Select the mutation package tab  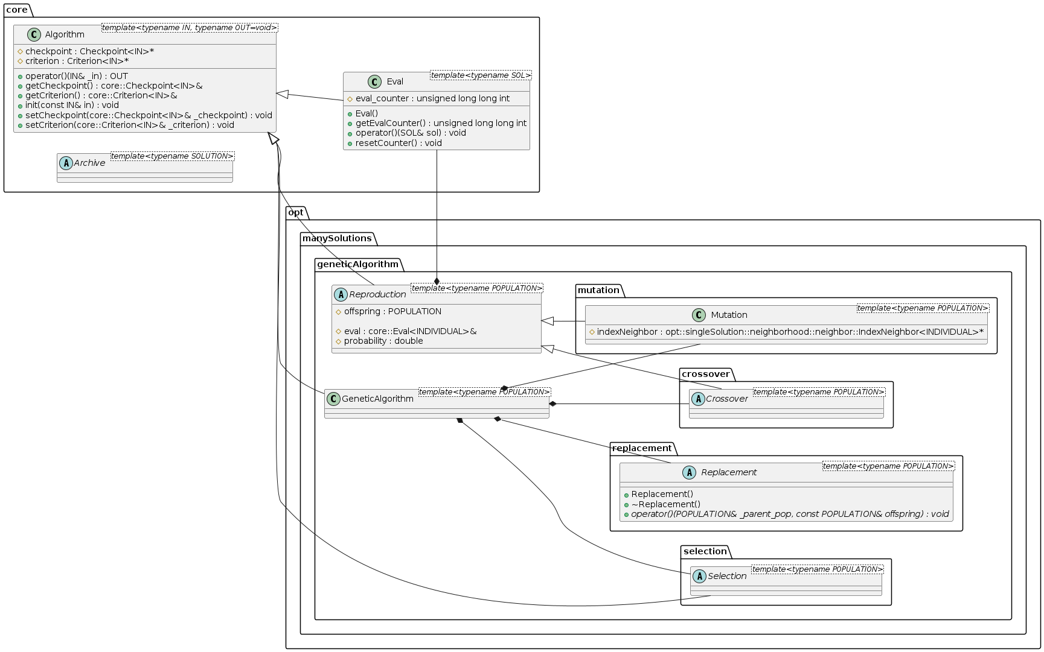598,290
